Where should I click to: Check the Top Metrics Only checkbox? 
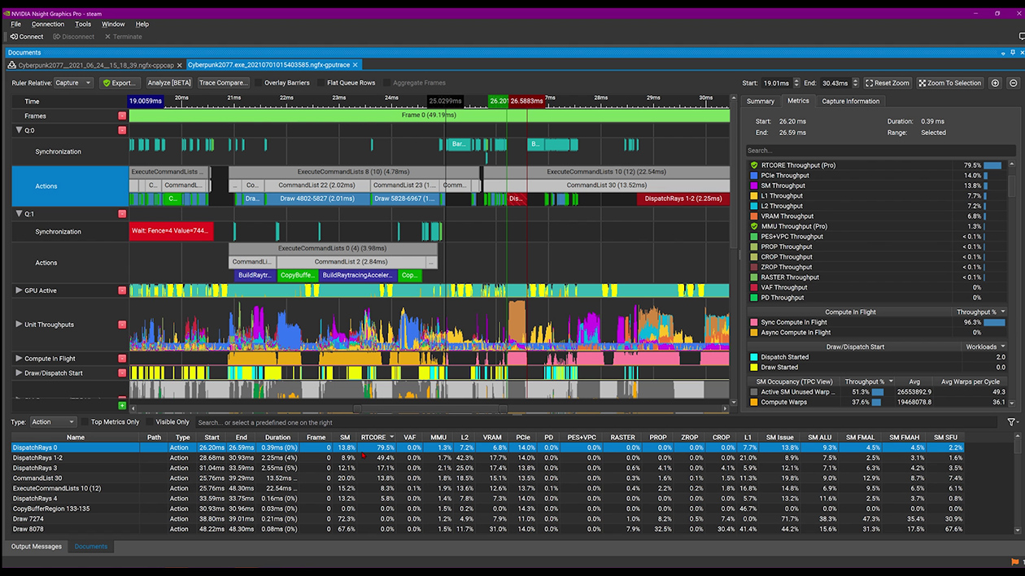coord(85,422)
